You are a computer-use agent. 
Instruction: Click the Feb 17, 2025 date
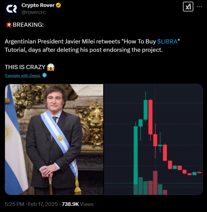coord(43,204)
